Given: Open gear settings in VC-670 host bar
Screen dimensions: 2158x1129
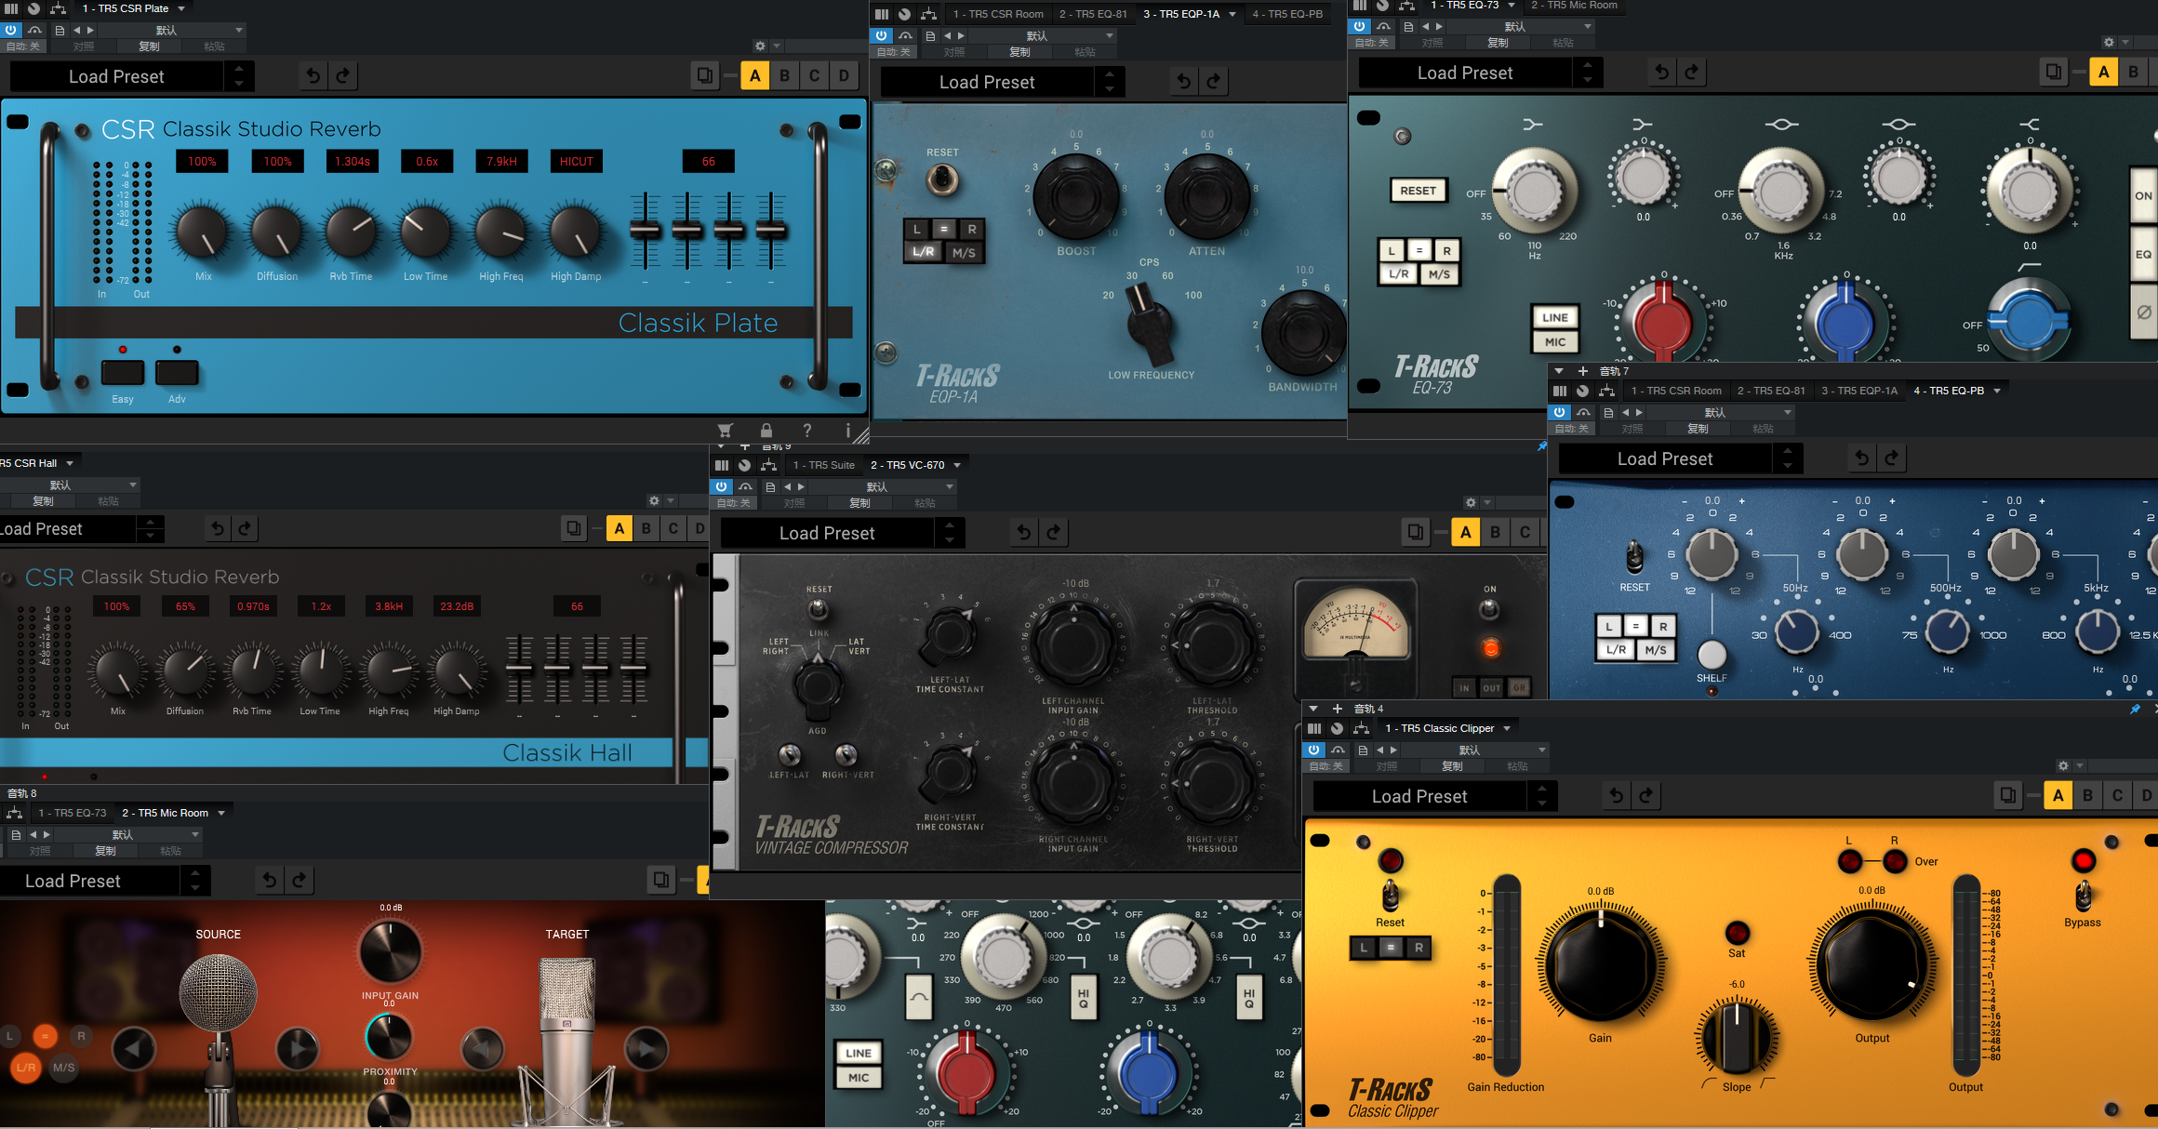Looking at the screenshot, I should click(1471, 503).
